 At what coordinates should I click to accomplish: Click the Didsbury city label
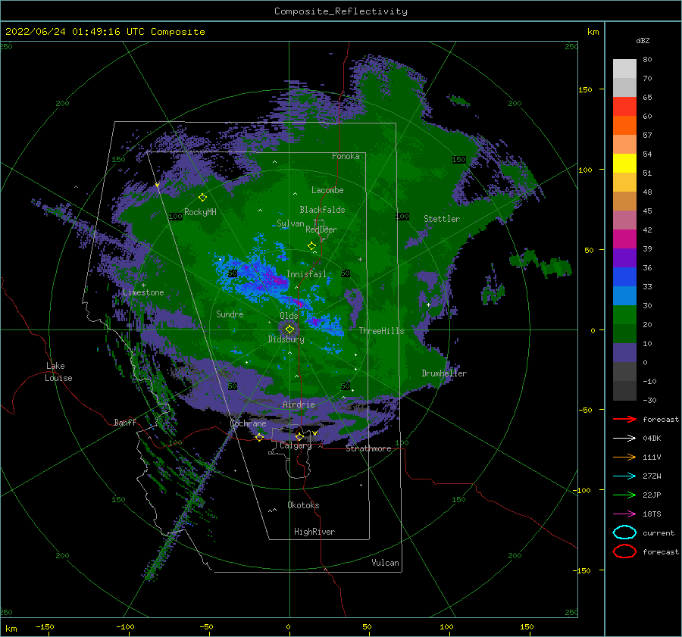coord(286,339)
